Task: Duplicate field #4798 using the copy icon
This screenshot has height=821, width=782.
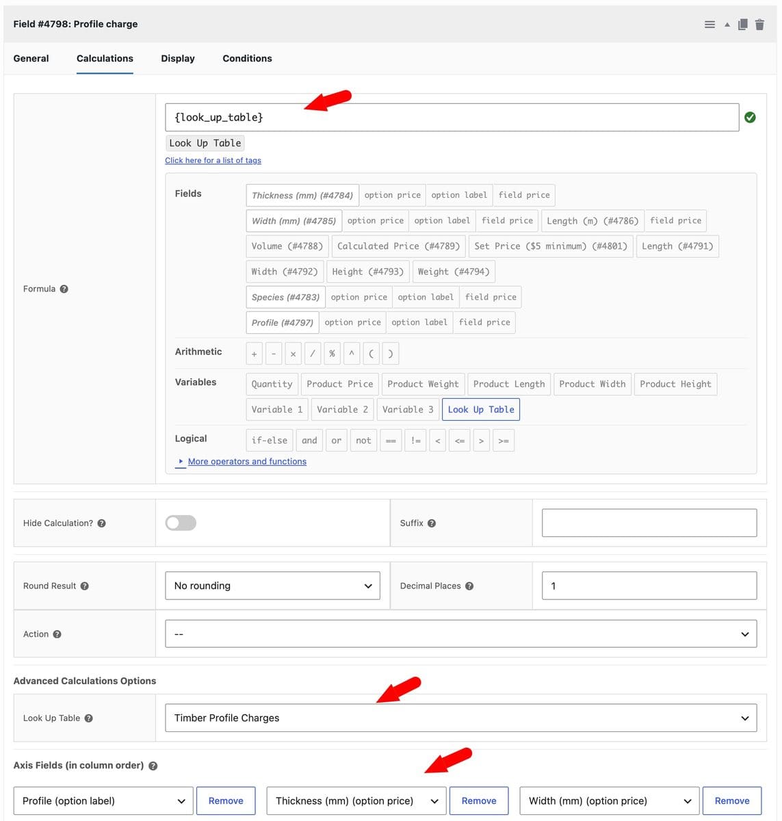Action: coord(742,25)
